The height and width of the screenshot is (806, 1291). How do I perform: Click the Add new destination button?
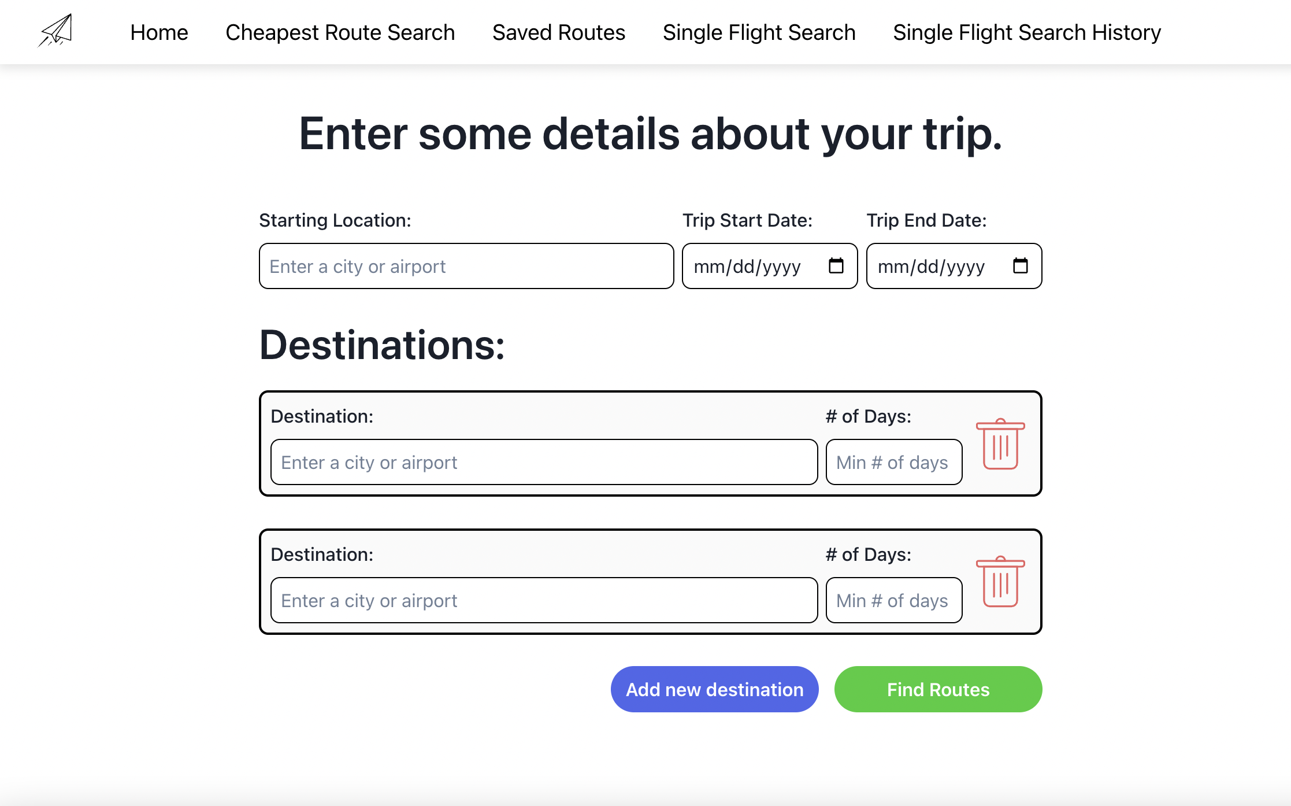click(x=714, y=689)
